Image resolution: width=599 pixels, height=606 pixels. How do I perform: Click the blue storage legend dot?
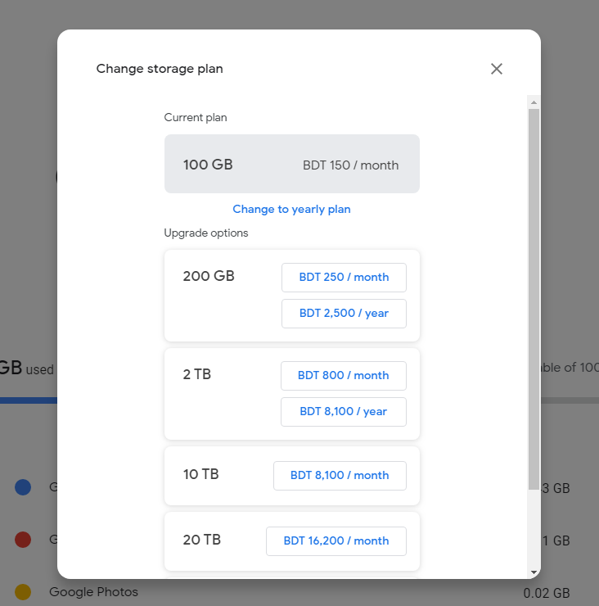(x=23, y=488)
